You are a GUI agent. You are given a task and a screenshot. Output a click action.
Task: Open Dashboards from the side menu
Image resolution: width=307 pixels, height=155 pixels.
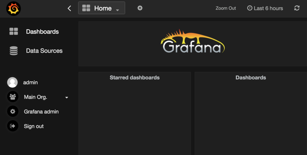click(42, 32)
